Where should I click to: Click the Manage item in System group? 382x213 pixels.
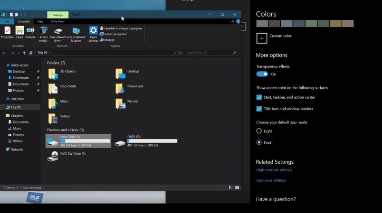pyautogui.click(x=107, y=40)
